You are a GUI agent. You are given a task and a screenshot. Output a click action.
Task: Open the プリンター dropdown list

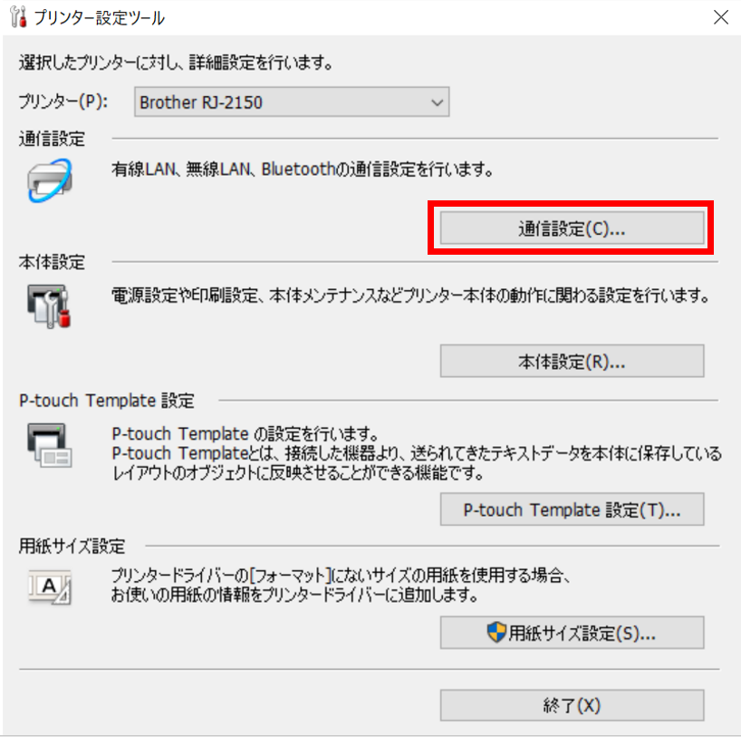[x=292, y=102]
